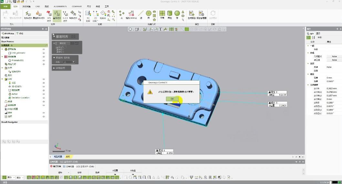This screenshot has height=184, width=342.
Task: Switch to the yellow Support view tab
Action: click(x=68, y=157)
